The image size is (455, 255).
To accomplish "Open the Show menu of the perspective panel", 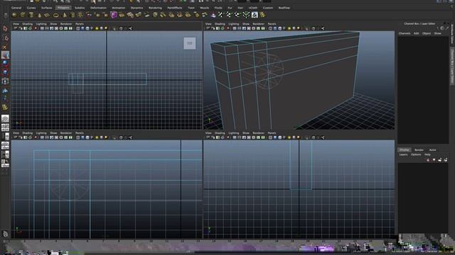I will (246, 24).
